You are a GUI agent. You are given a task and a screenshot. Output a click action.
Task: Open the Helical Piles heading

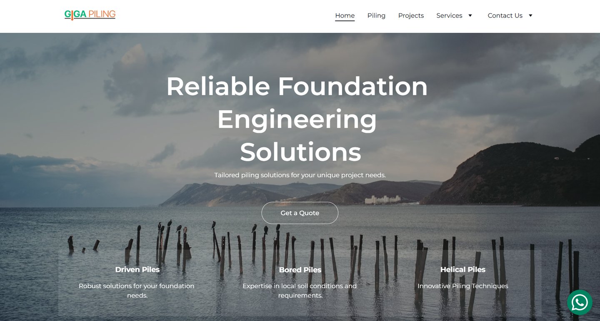click(x=463, y=269)
